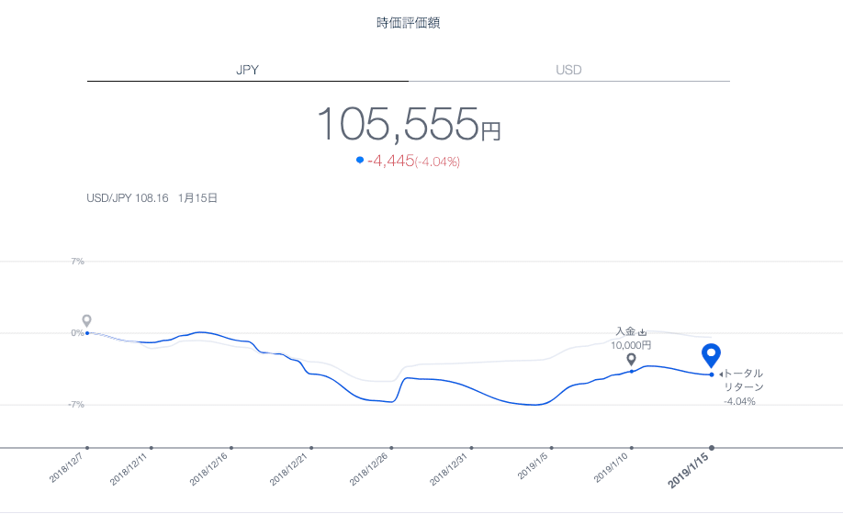Click the gray deposit pin marker

pyautogui.click(x=631, y=359)
